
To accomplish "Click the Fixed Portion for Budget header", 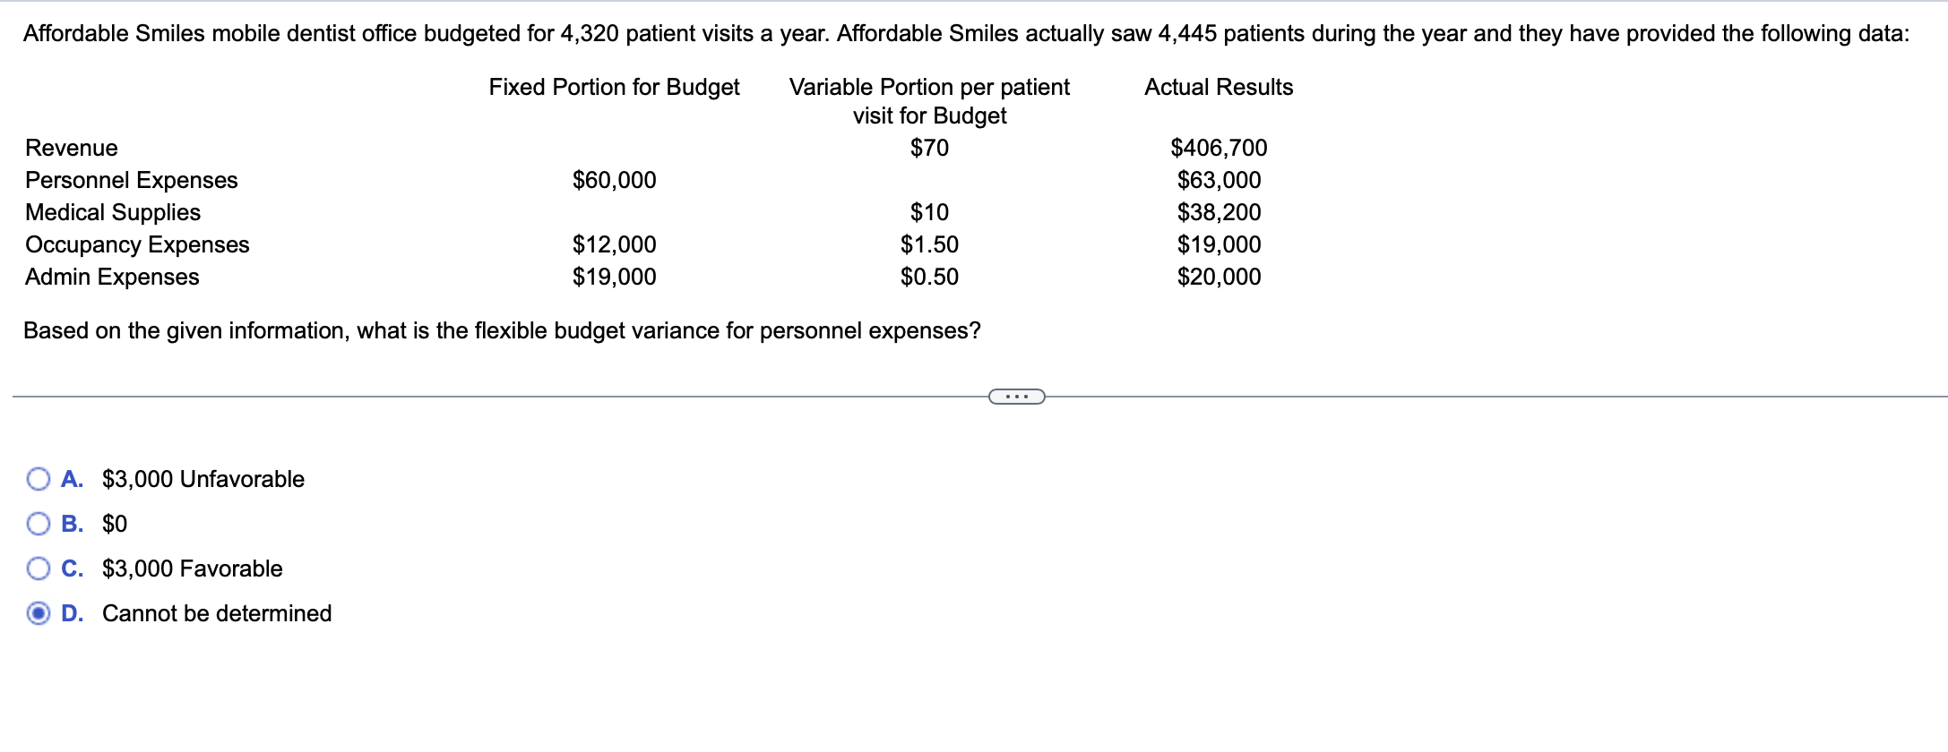I will point(614,87).
